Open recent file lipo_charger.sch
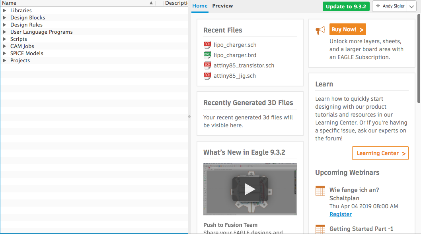The image size is (421, 234). coord(235,45)
